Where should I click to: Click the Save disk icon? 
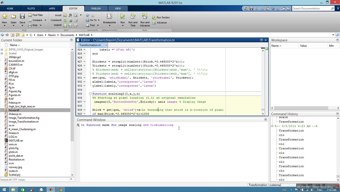coord(22,17)
